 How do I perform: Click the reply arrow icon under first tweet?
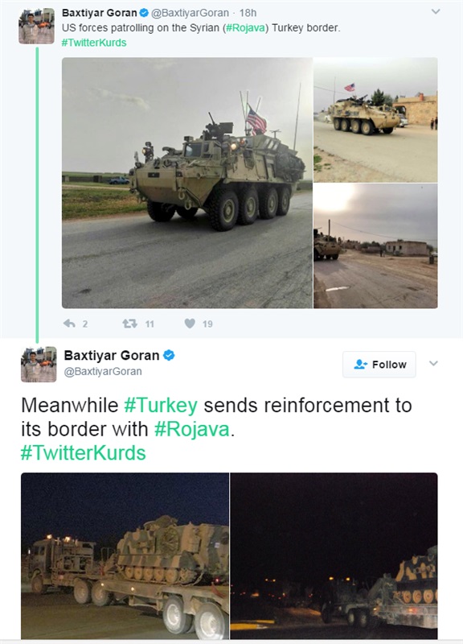point(69,324)
